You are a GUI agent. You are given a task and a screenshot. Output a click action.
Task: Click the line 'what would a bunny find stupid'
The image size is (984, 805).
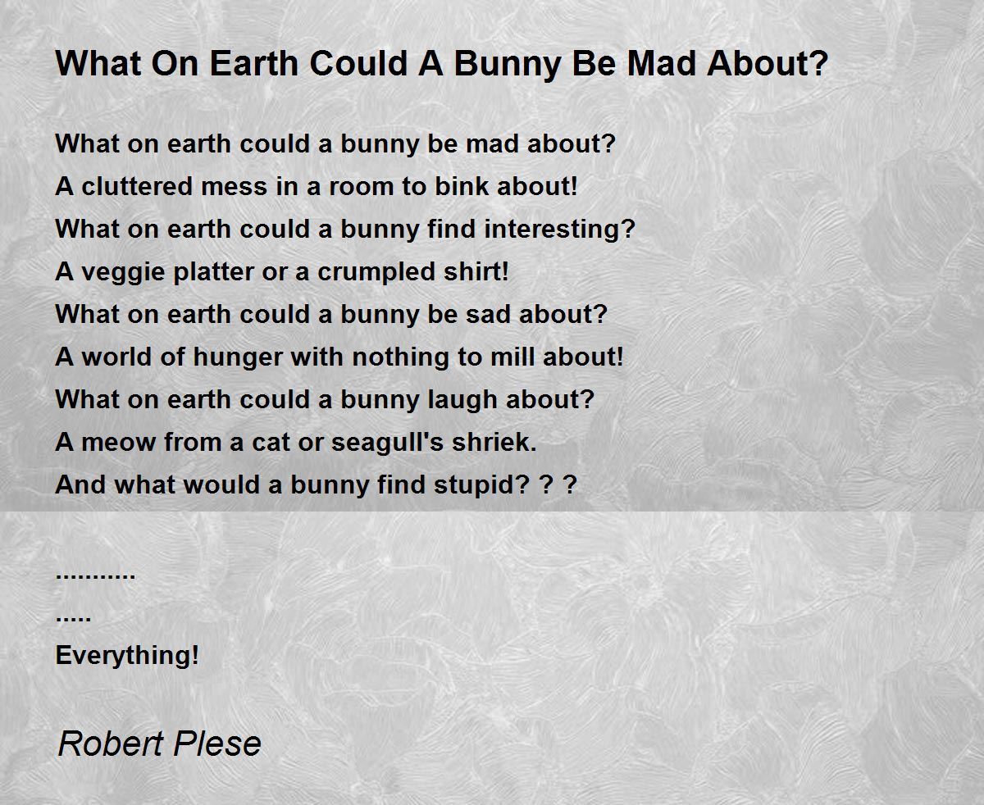316,484
